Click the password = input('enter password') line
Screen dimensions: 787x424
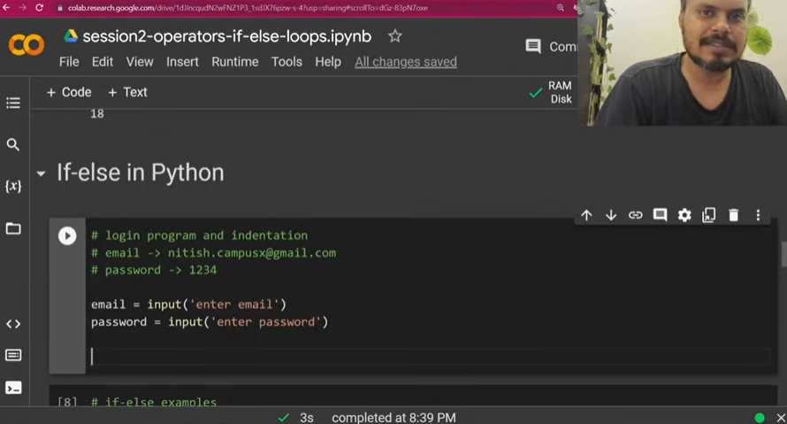point(210,322)
